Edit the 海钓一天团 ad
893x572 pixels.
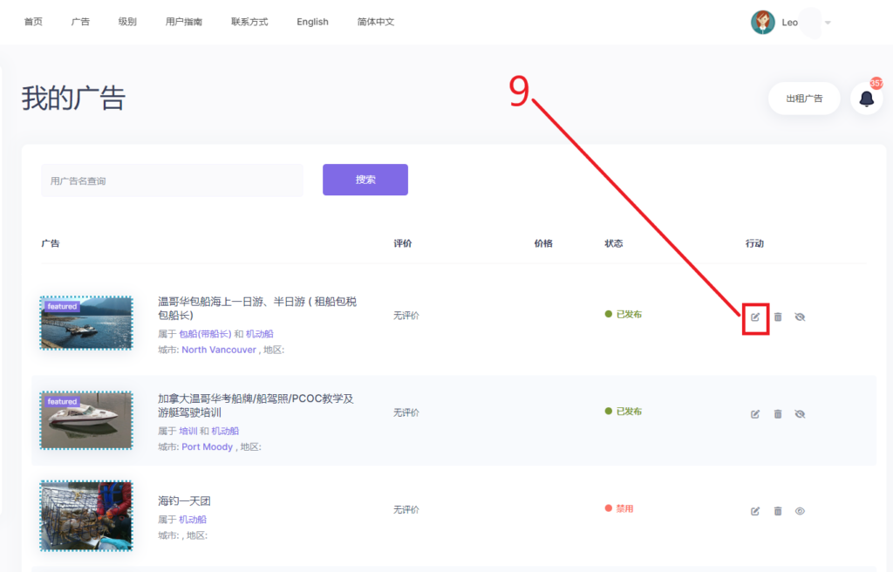[755, 511]
